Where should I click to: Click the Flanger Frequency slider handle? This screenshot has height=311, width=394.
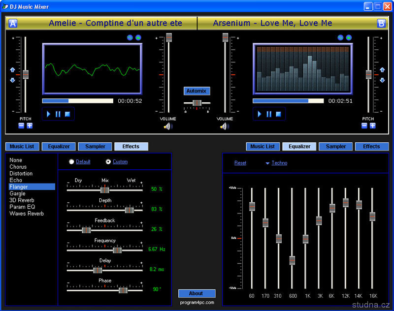coord(117,250)
